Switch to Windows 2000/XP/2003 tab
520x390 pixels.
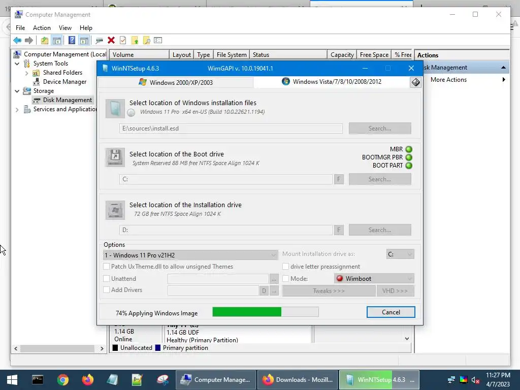(x=176, y=82)
